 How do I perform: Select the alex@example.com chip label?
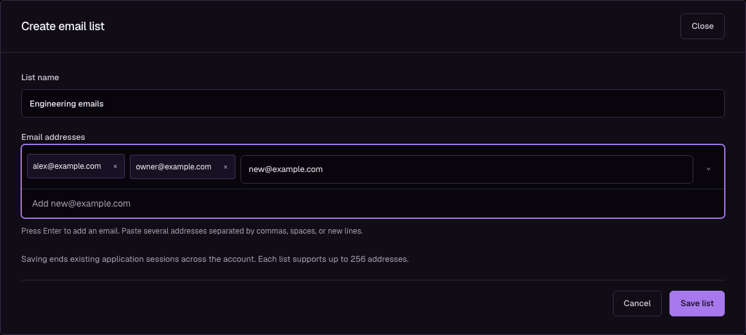click(x=67, y=166)
